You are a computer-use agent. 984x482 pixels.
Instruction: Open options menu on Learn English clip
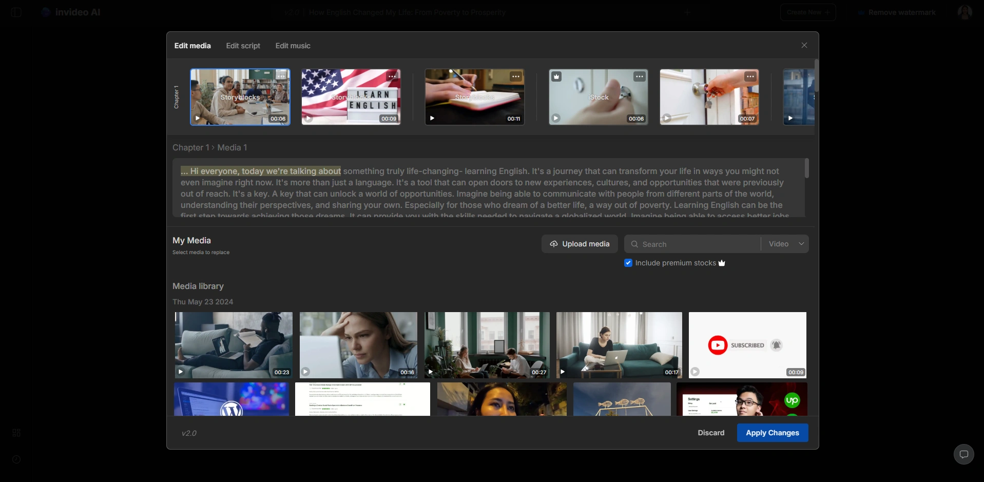[392, 76]
